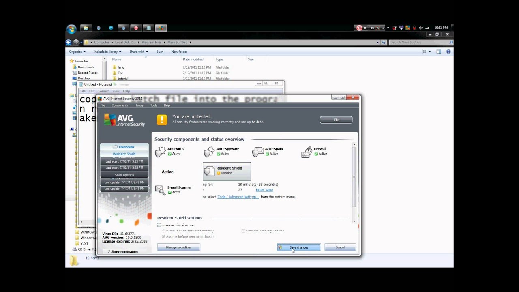Open Downloads in the Favorites pane

pyautogui.click(x=86, y=67)
